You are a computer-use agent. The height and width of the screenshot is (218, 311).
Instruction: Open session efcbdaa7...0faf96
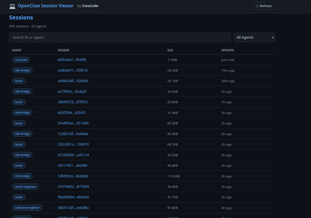(x=72, y=60)
